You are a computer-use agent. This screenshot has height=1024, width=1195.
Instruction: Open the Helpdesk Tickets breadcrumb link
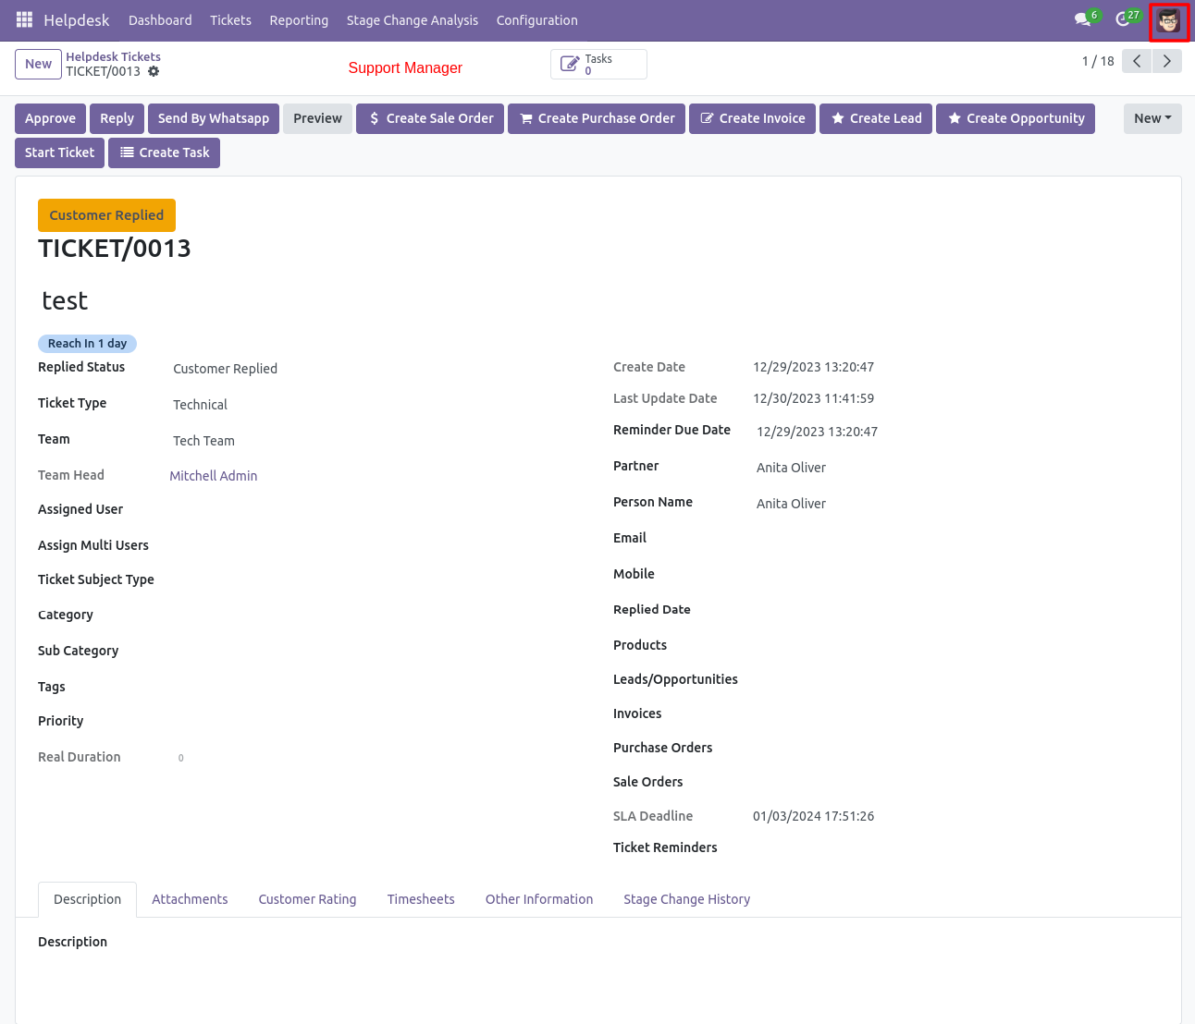click(x=113, y=56)
